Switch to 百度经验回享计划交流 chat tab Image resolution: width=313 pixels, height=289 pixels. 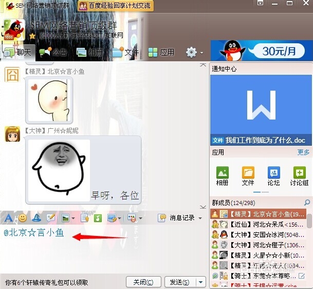(115, 6)
